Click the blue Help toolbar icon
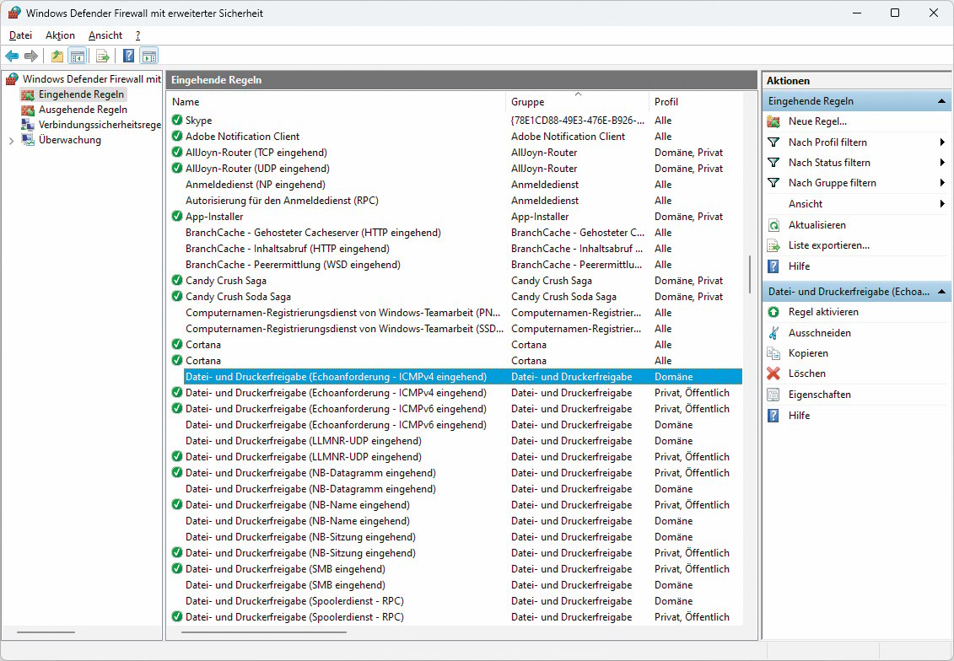The width and height of the screenshot is (954, 661). pyautogui.click(x=129, y=56)
